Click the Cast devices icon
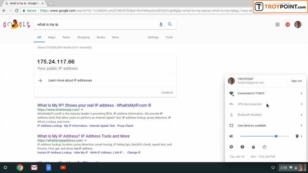 231,125
